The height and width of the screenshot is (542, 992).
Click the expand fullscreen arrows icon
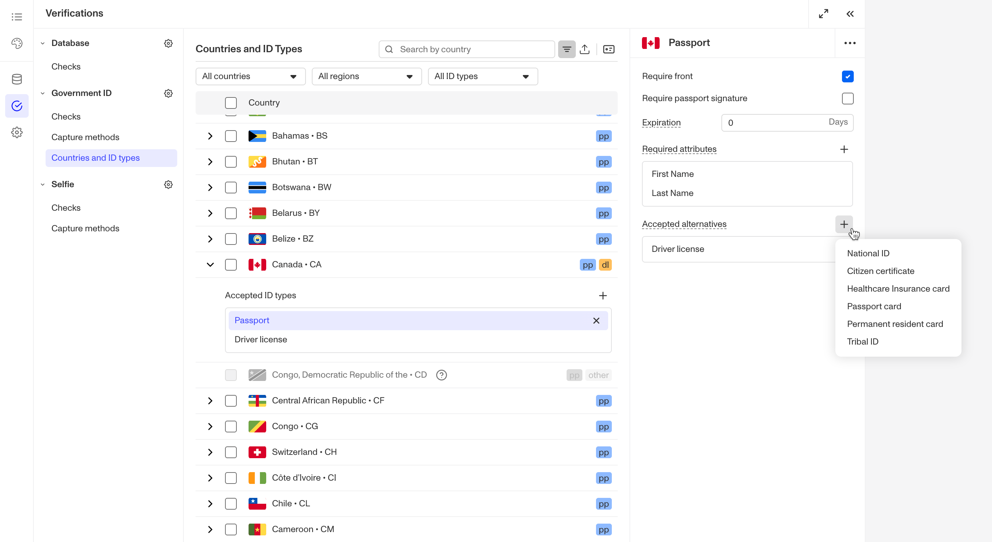click(x=823, y=14)
